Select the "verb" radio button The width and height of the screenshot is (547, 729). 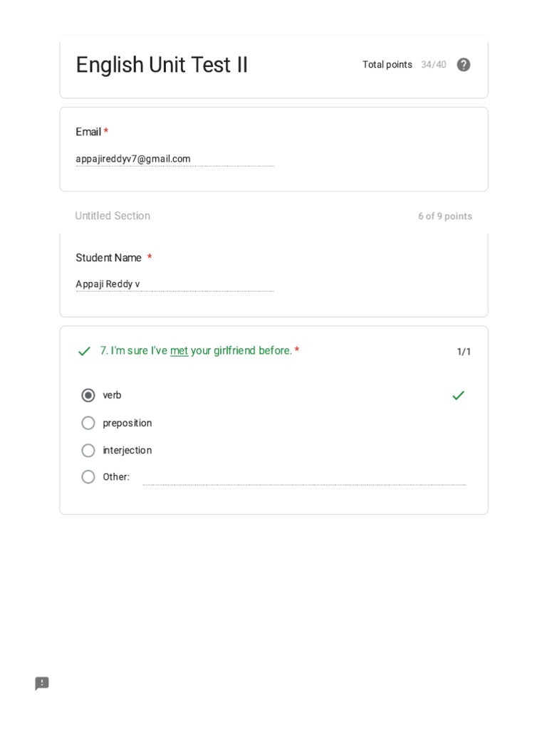click(x=88, y=395)
